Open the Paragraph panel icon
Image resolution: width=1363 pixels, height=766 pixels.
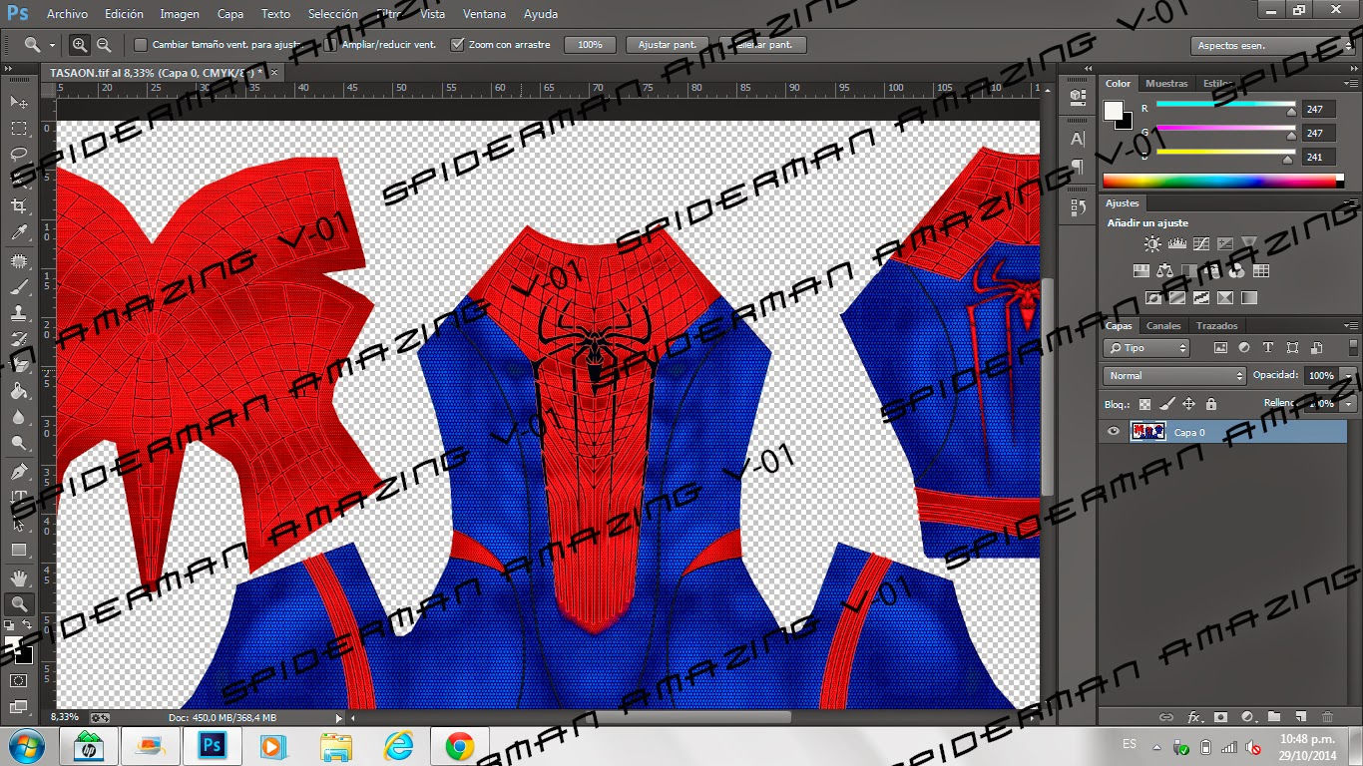click(1078, 166)
